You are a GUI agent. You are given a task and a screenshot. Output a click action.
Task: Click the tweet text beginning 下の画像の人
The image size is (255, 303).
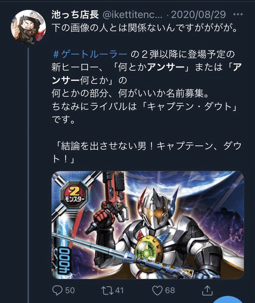pos(144,28)
